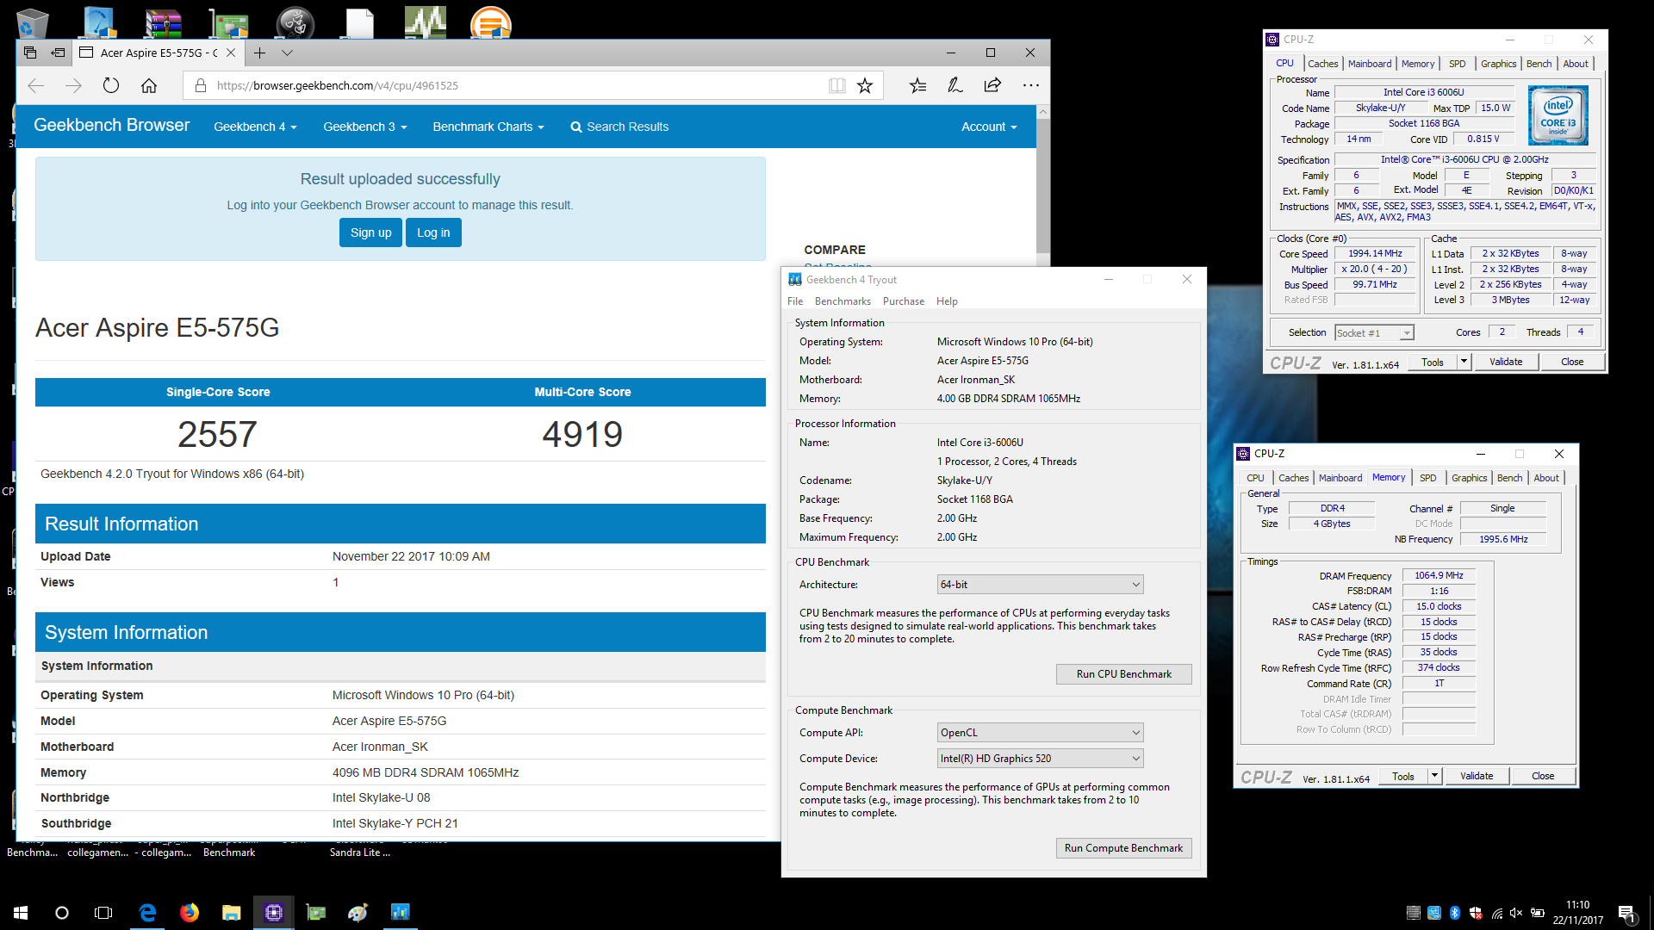This screenshot has height=930, width=1654.
Task: Switch to Mainboard tab in top CPU-Z
Action: tap(1370, 64)
